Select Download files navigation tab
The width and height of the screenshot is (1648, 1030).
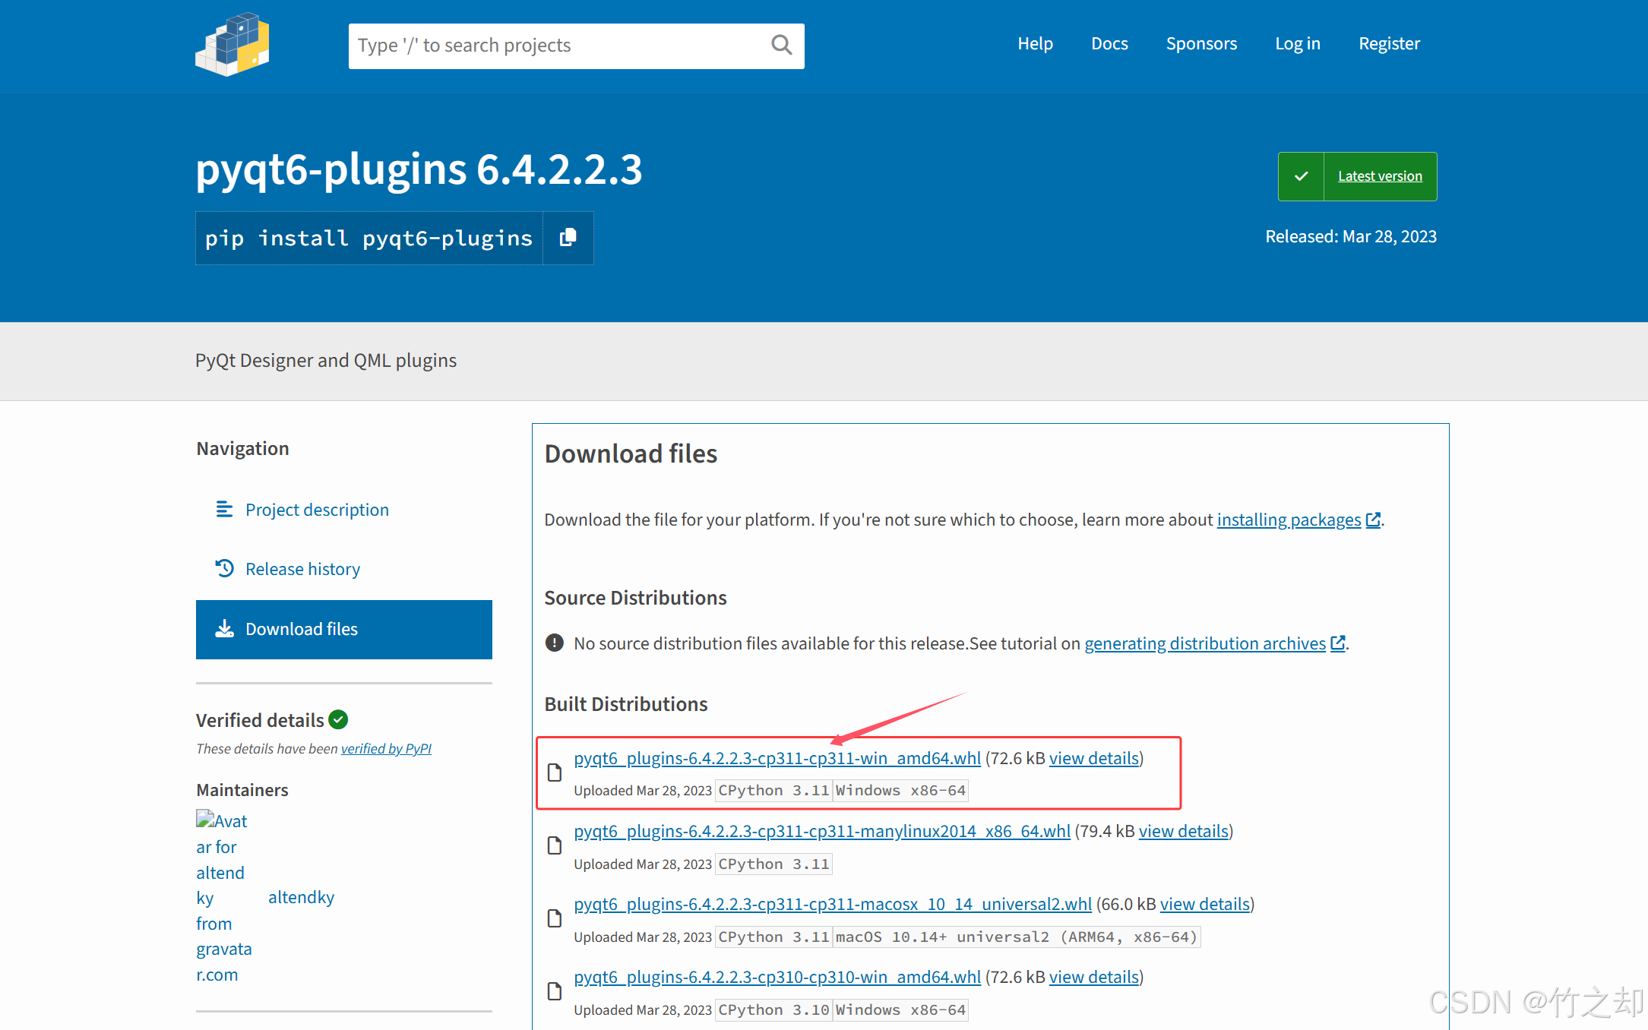click(344, 629)
